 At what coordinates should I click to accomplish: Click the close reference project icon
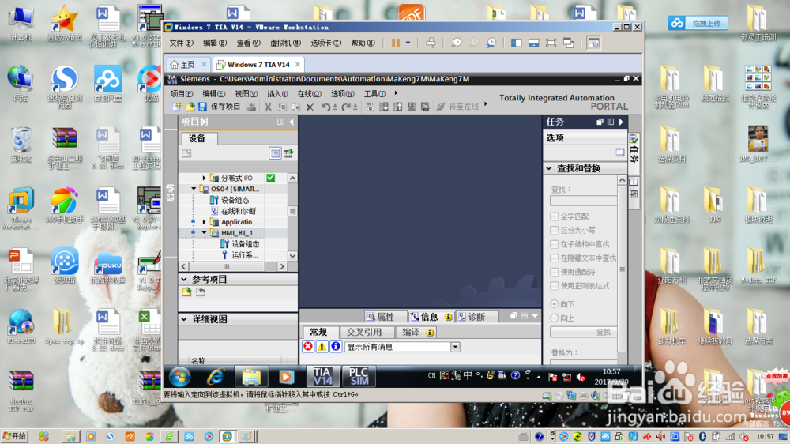(x=201, y=292)
